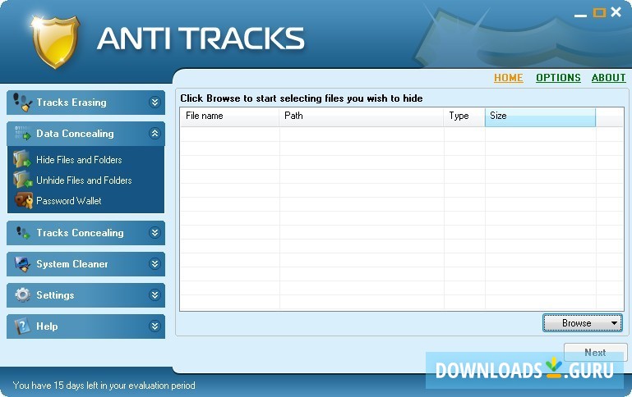The height and width of the screenshot is (397, 632).
Task: Sort by the Type column header
Action: pos(464,116)
